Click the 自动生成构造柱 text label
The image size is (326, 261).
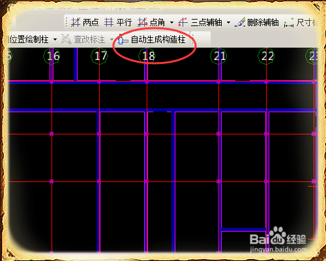tap(158, 39)
